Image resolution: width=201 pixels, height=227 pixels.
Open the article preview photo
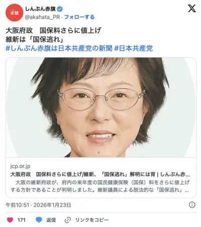coord(101,107)
